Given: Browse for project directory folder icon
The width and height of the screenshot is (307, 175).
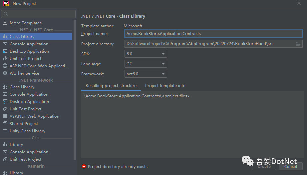Looking at the screenshot, I should (298, 44).
